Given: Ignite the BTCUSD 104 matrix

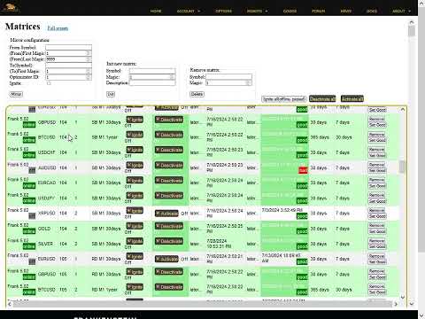Looking at the screenshot, I should [135, 135].
